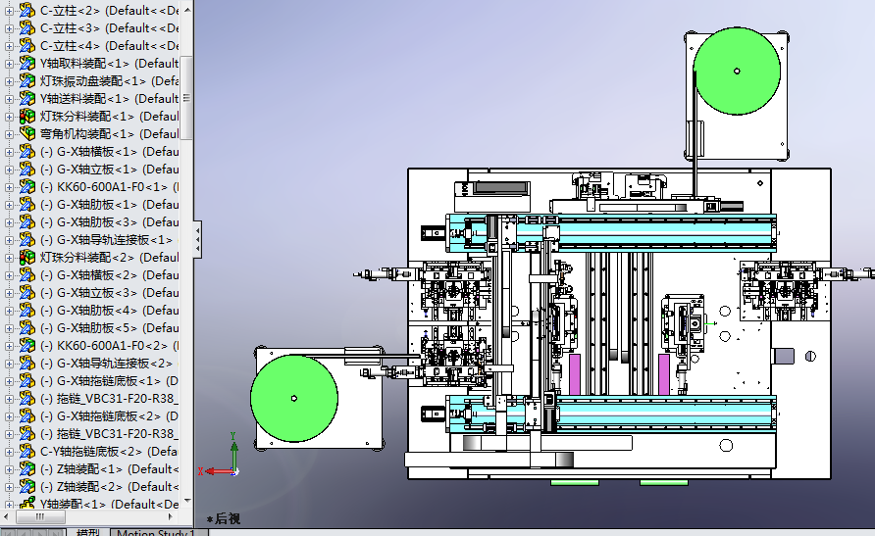The width and height of the screenshot is (875, 536).
Task: Switch to the 模型 tab
Action: [86, 532]
